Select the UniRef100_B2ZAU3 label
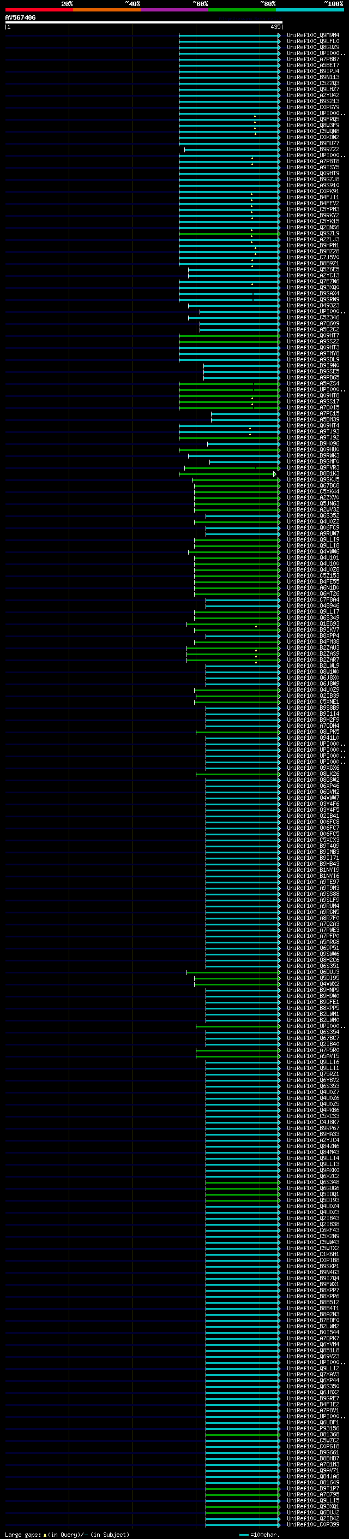 [313, 647]
